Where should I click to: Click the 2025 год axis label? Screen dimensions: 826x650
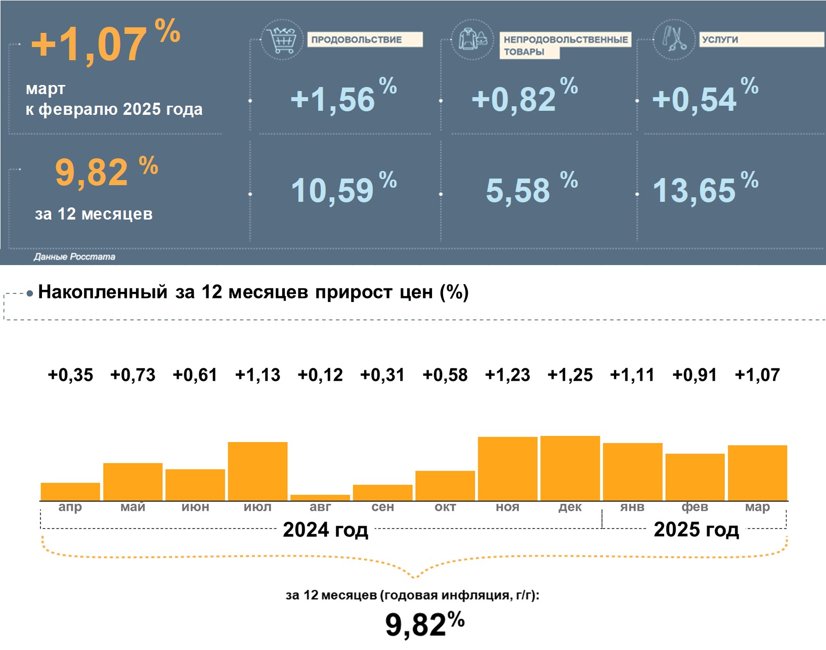(696, 530)
